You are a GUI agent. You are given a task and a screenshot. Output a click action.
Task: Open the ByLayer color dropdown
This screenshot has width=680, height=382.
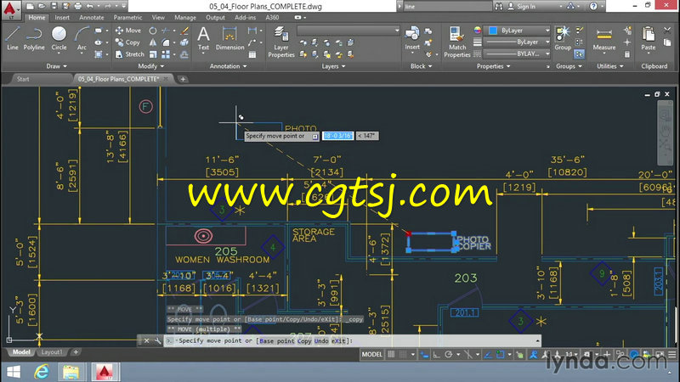pyautogui.click(x=518, y=31)
